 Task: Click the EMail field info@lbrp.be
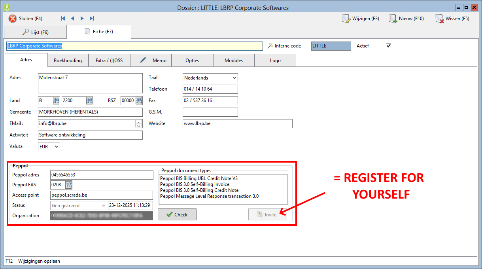tap(87, 124)
